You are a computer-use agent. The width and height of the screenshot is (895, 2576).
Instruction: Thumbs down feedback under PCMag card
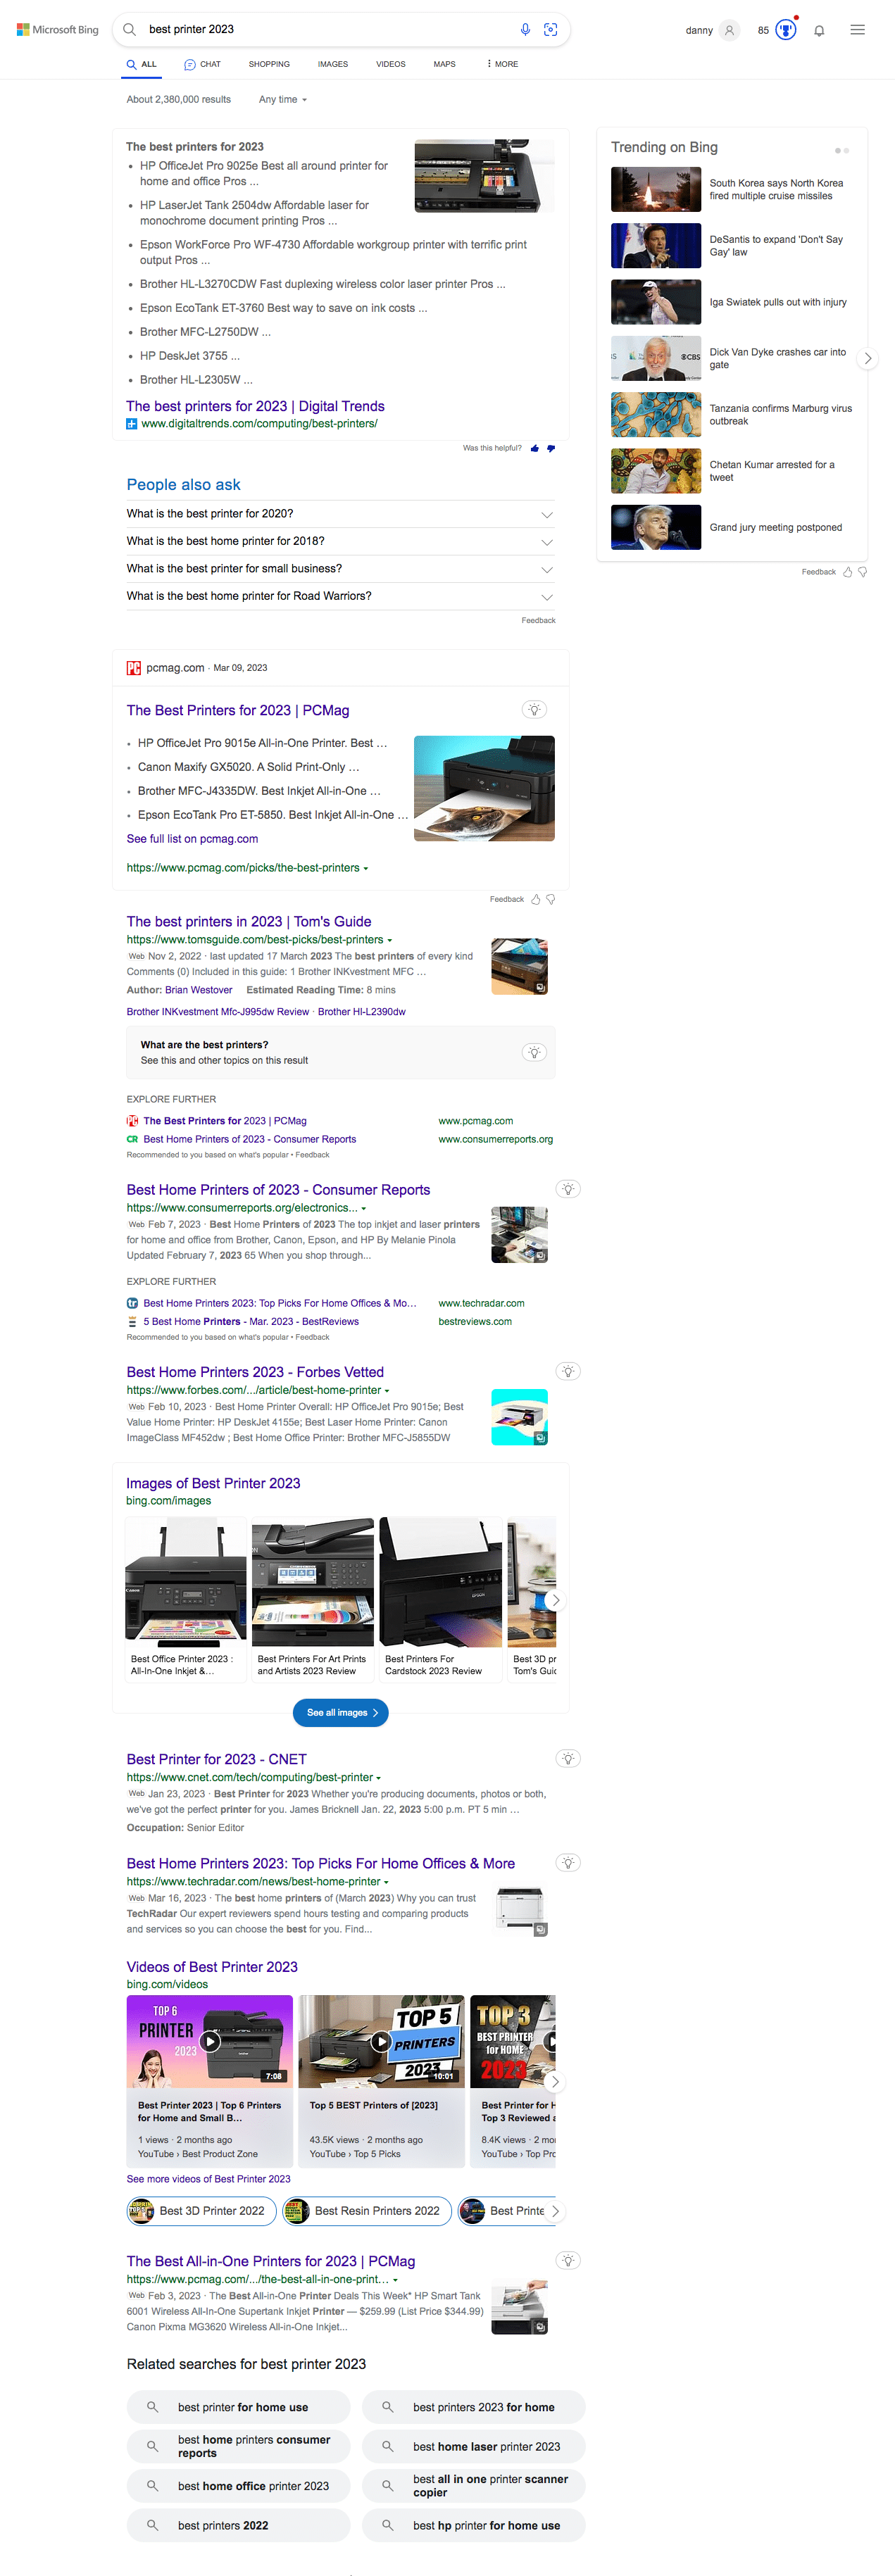click(551, 899)
